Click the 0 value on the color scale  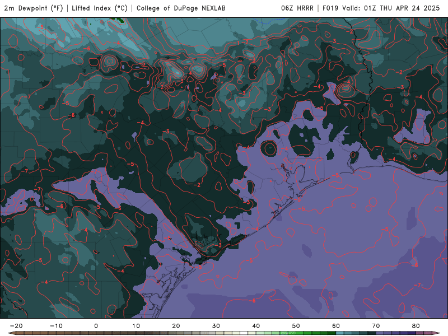tap(96, 326)
